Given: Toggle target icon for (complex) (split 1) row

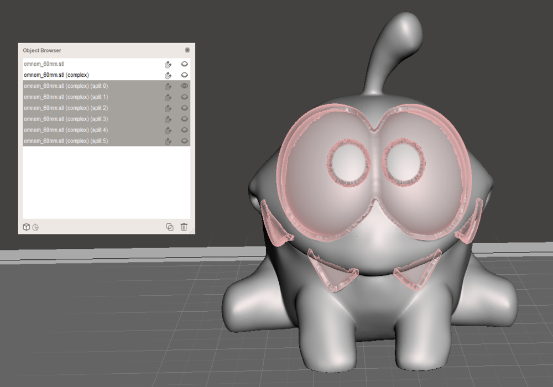Looking at the screenshot, I should coord(168,97).
